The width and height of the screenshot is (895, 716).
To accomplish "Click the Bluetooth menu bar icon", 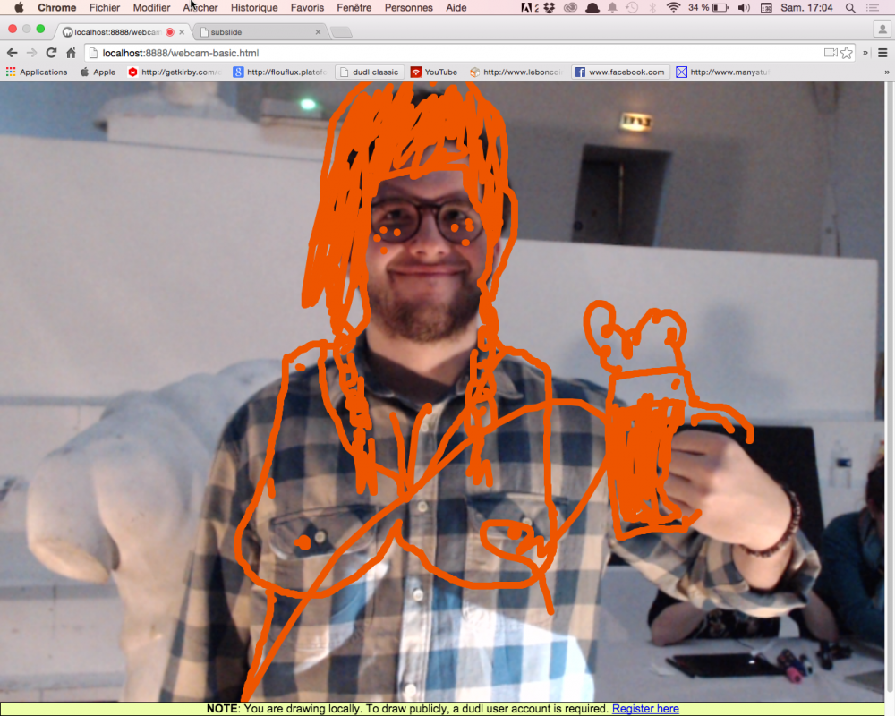I will [652, 7].
